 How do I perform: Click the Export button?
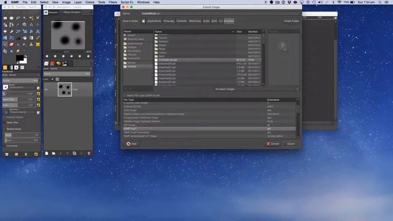(290, 144)
